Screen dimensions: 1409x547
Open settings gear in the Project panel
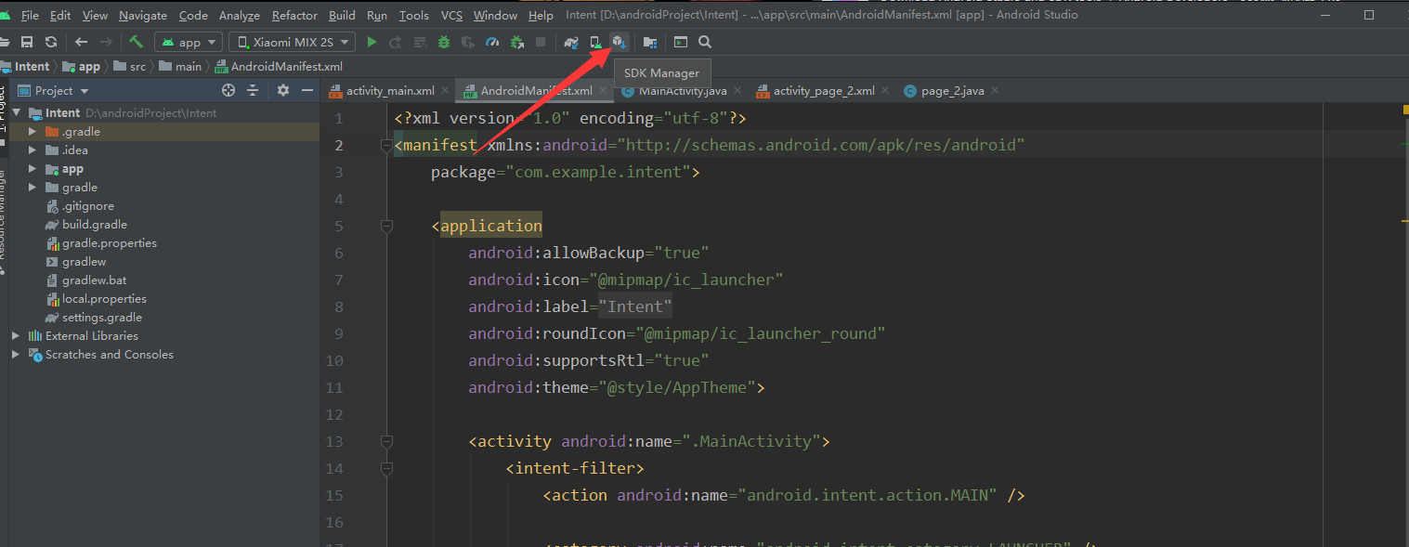pyautogui.click(x=283, y=89)
